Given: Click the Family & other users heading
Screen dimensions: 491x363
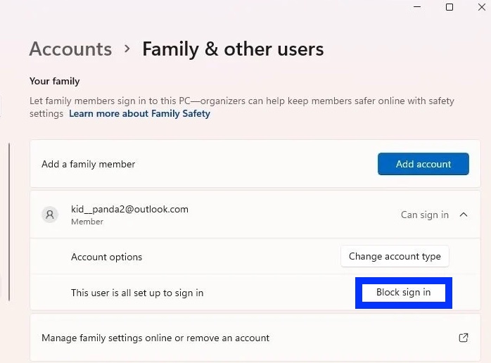Looking at the screenshot, I should [x=233, y=49].
